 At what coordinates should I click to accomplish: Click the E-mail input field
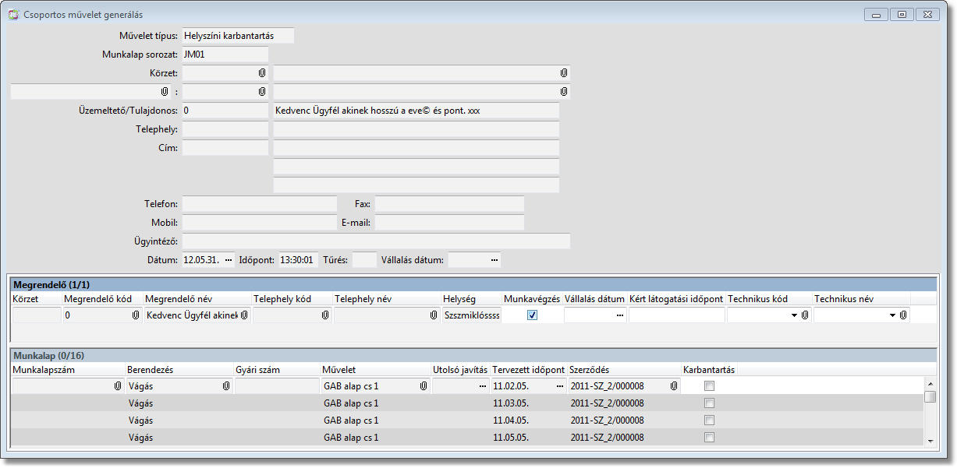tap(449, 223)
